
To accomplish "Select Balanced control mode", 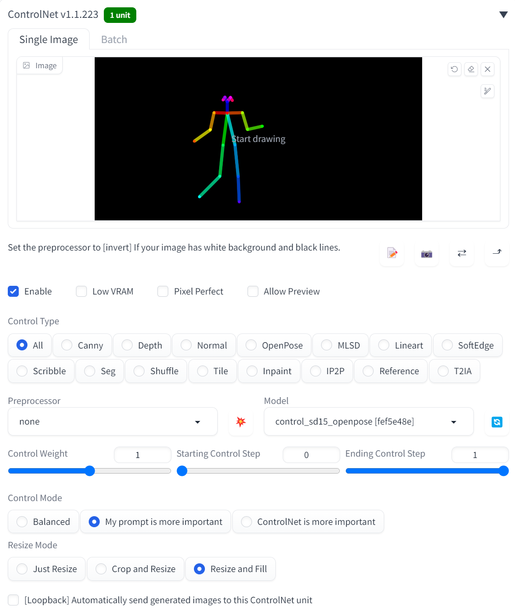I will tap(43, 522).
